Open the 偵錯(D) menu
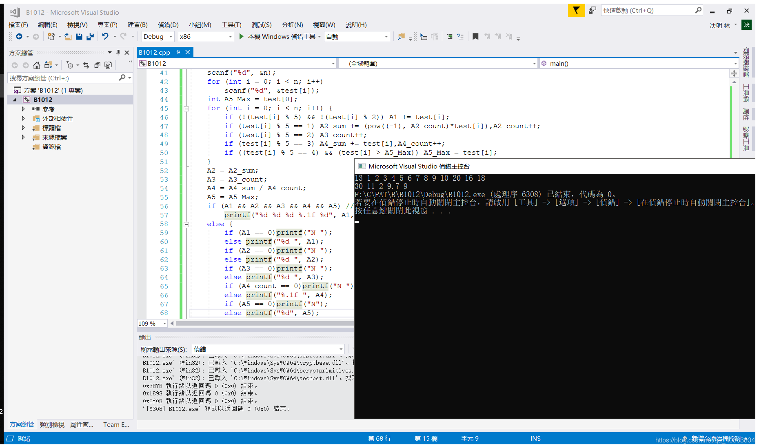 (168, 25)
